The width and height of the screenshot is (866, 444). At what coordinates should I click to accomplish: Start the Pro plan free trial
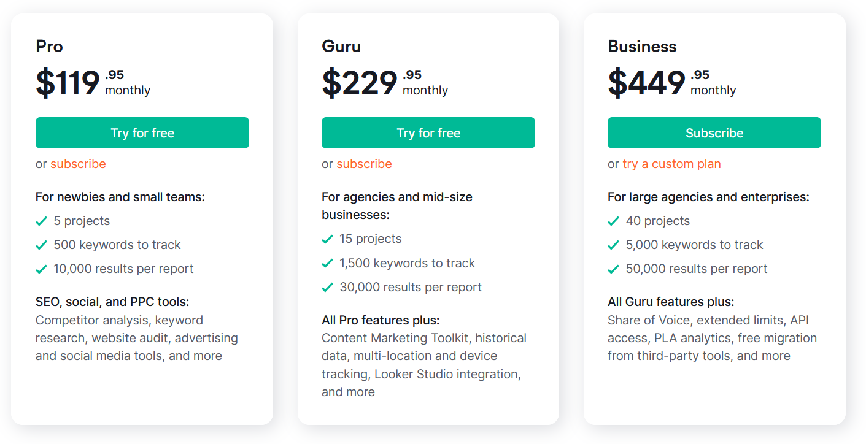click(142, 133)
